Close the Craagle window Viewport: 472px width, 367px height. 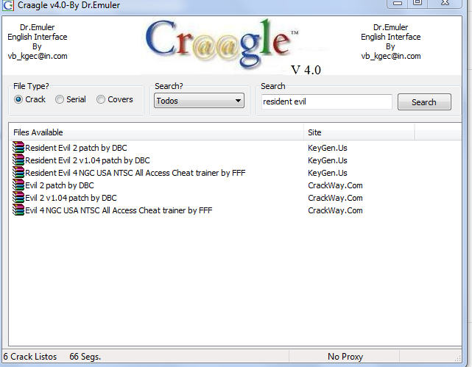click(445, 3)
